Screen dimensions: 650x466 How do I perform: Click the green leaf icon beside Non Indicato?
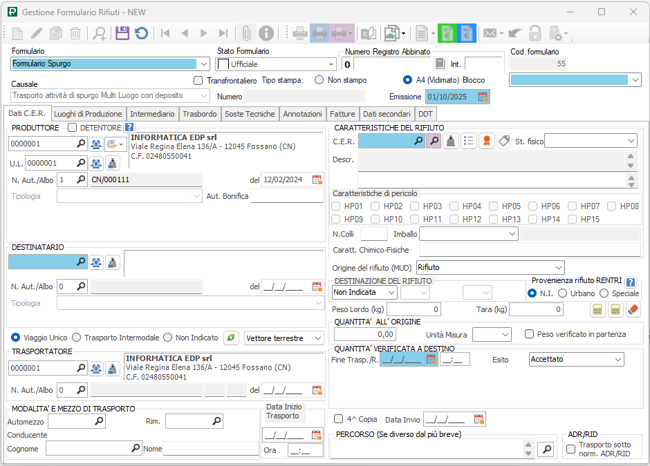click(232, 338)
